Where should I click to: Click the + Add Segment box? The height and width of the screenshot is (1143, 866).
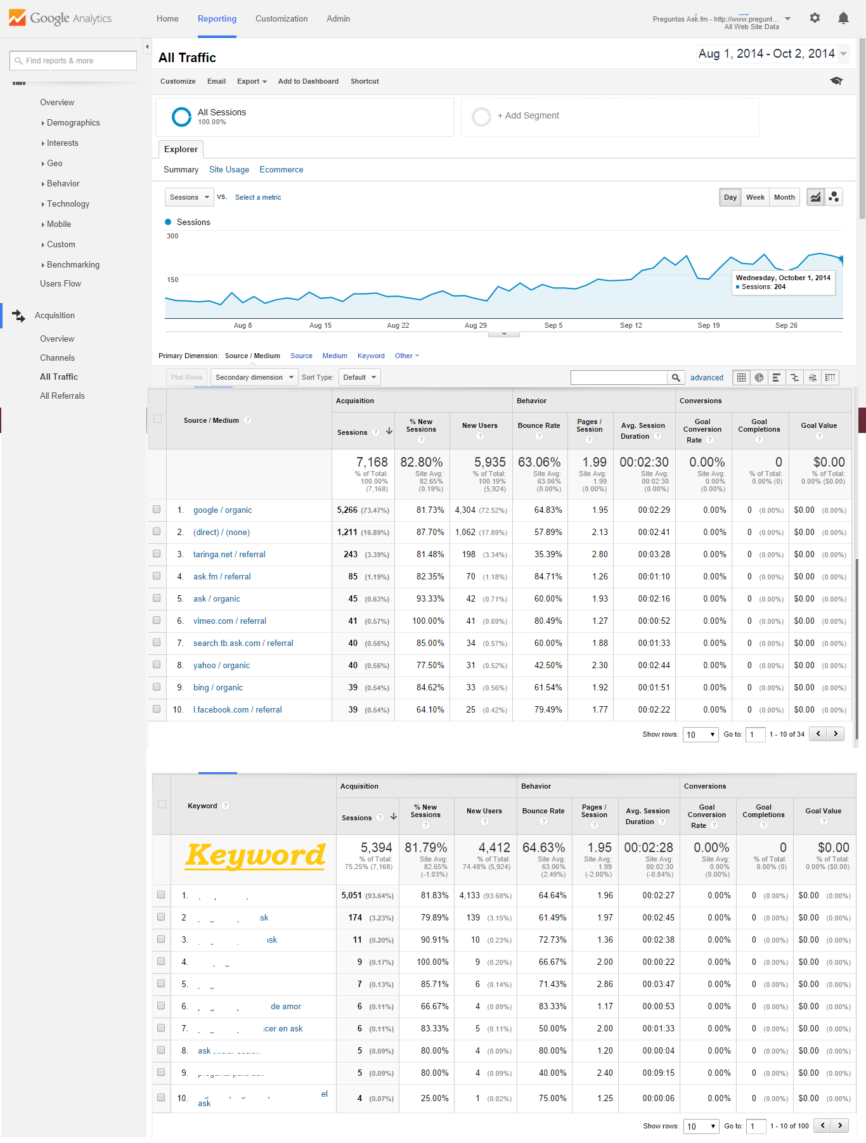pyautogui.click(x=610, y=117)
